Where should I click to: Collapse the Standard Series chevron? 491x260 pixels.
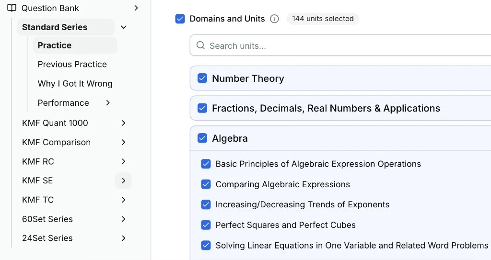pos(124,27)
